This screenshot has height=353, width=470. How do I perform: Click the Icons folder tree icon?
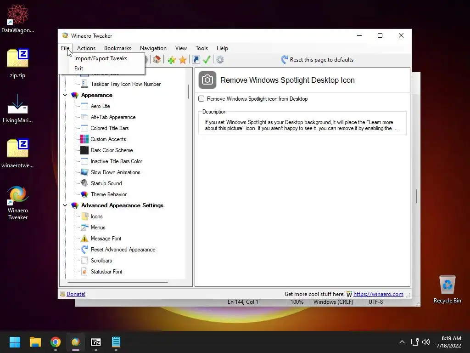(84, 216)
